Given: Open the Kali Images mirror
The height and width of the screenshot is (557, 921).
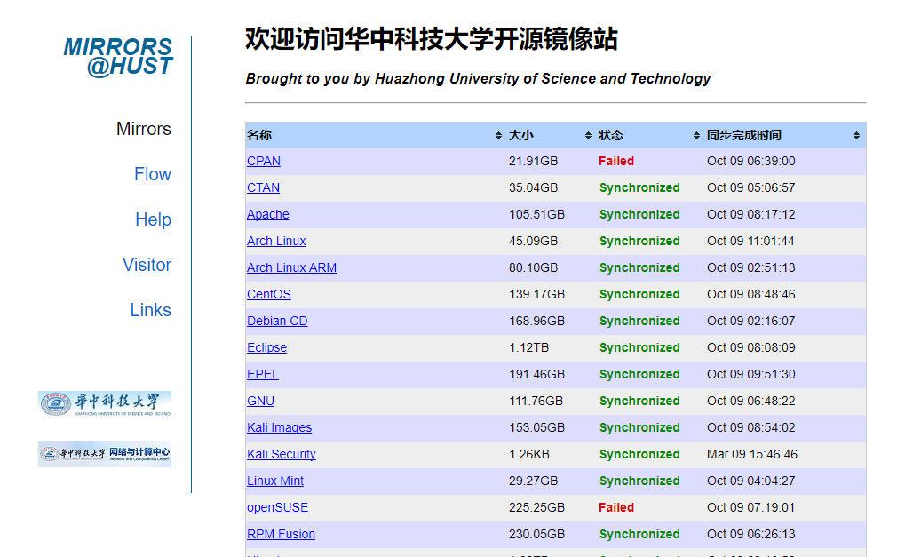Looking at the screenshot, I should click(x=279, y=427).
